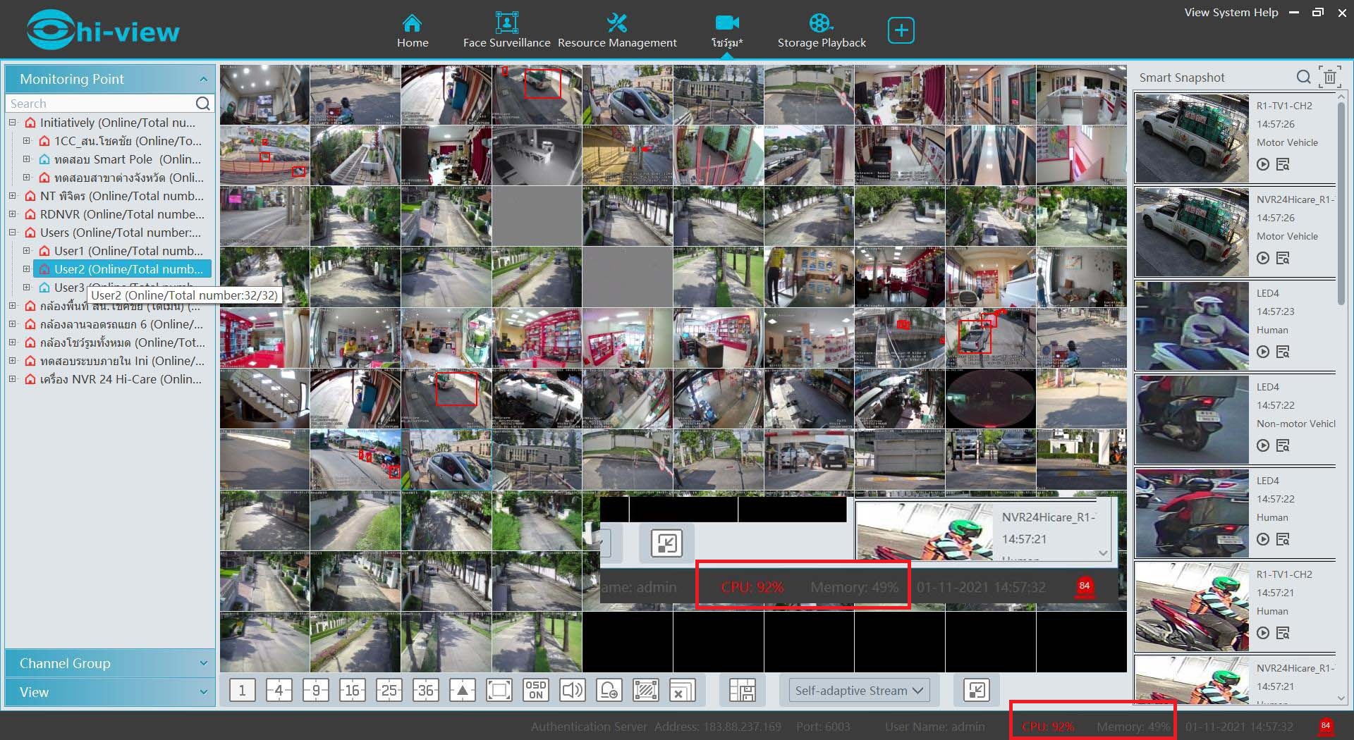Click the clear snapshots trash icon
Image resolution: width=1354 pixels, height=740 pixels.
click(x=1329, y=78)
